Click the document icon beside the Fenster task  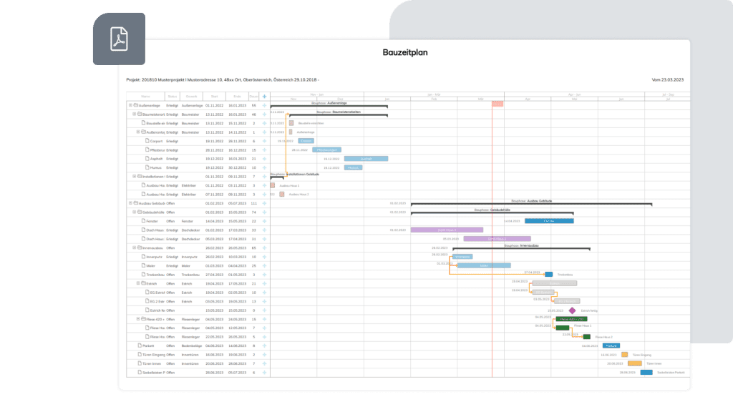click(x=143, y=220)
